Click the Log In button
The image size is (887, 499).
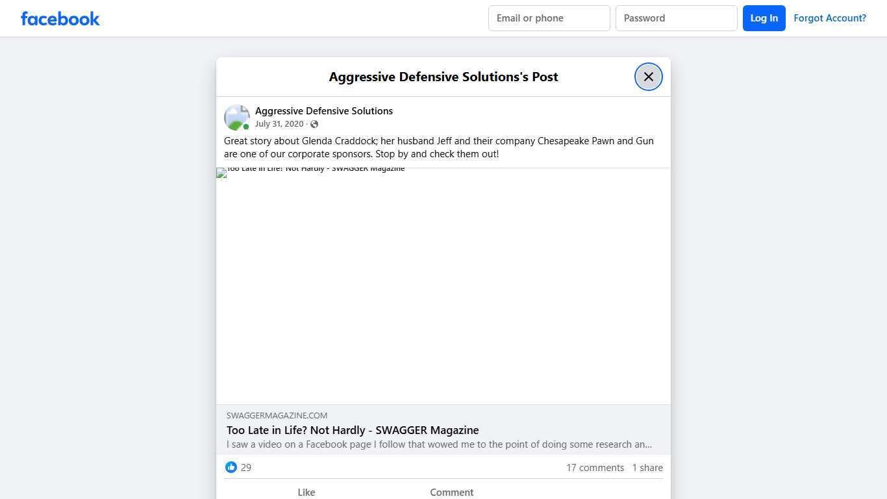coord(764,18)
